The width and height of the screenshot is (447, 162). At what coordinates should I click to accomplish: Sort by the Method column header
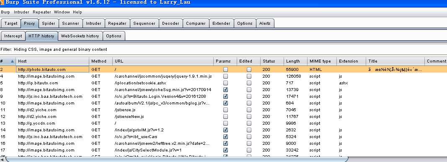click(101, 61)
